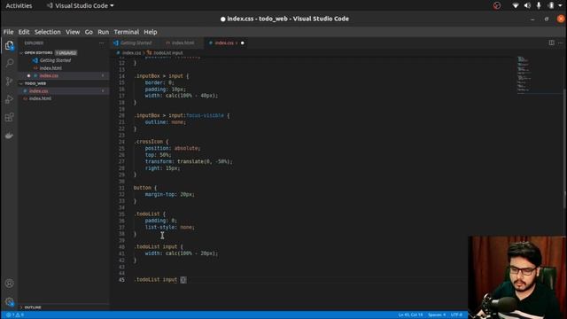This screenshot has height=319, width=567.
Task: Open the Terminal menu
Action: pyautogui.click(x=126, y=32)
